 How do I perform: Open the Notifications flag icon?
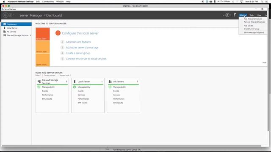(235, 15)
